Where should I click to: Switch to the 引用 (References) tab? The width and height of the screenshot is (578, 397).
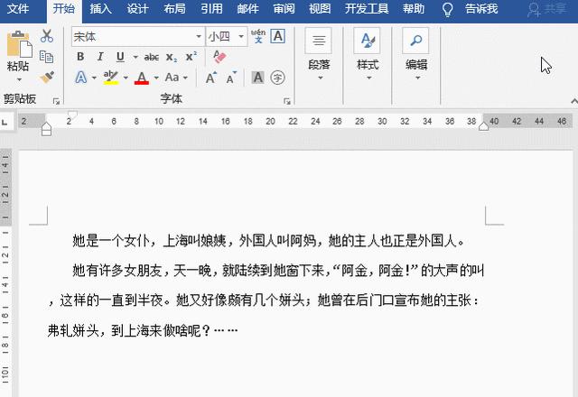(211, 8)
